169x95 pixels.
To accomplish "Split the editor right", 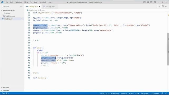I will 163,6.
